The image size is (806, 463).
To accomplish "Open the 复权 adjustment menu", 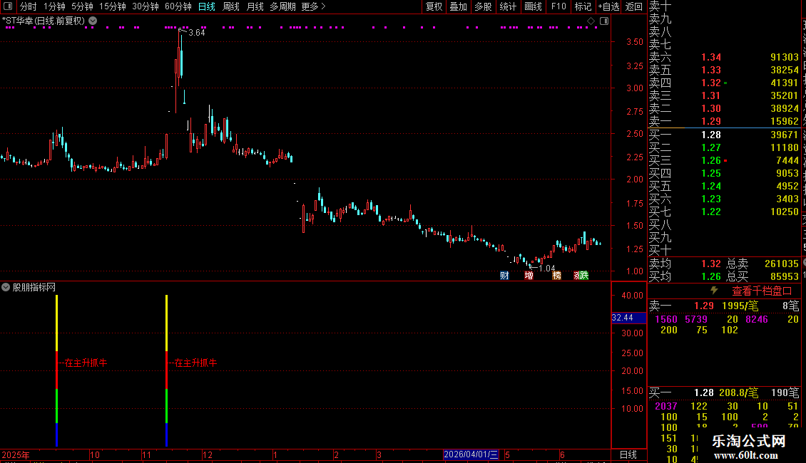I will tap(434, 6).
